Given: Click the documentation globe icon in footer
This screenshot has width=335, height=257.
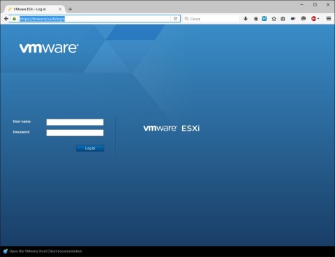Looking at the screenshot, I should (6, 251).
